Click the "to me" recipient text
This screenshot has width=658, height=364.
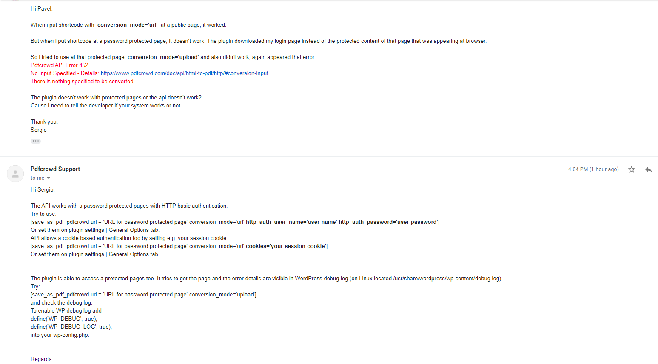37,178
